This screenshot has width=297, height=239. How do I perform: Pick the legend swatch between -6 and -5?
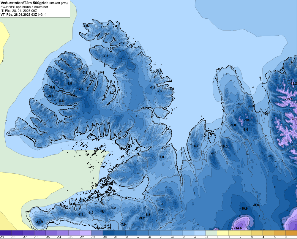click(x=154, y=233)
